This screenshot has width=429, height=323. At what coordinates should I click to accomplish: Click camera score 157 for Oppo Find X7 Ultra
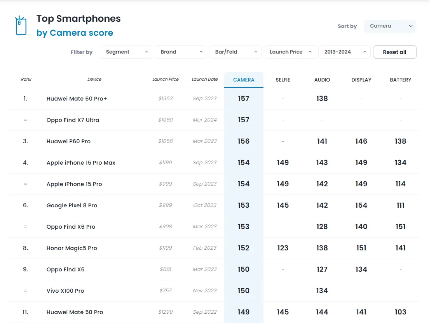[244, 120]
